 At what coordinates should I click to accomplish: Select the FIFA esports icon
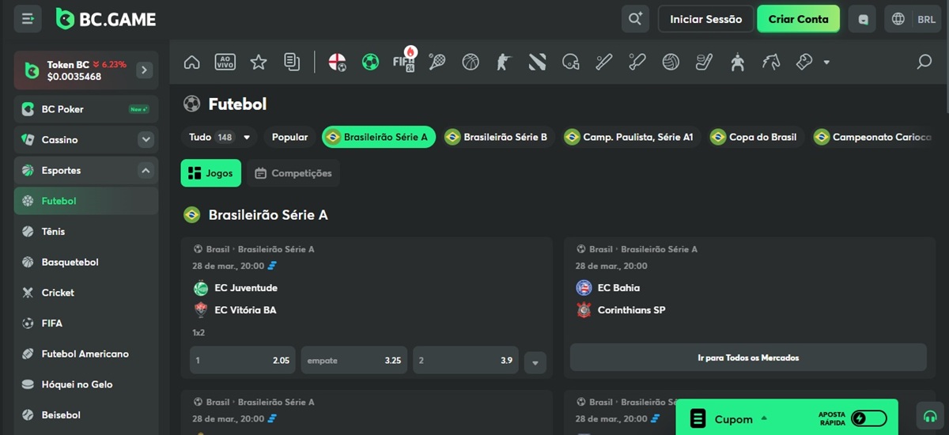(x=404, y=62)
